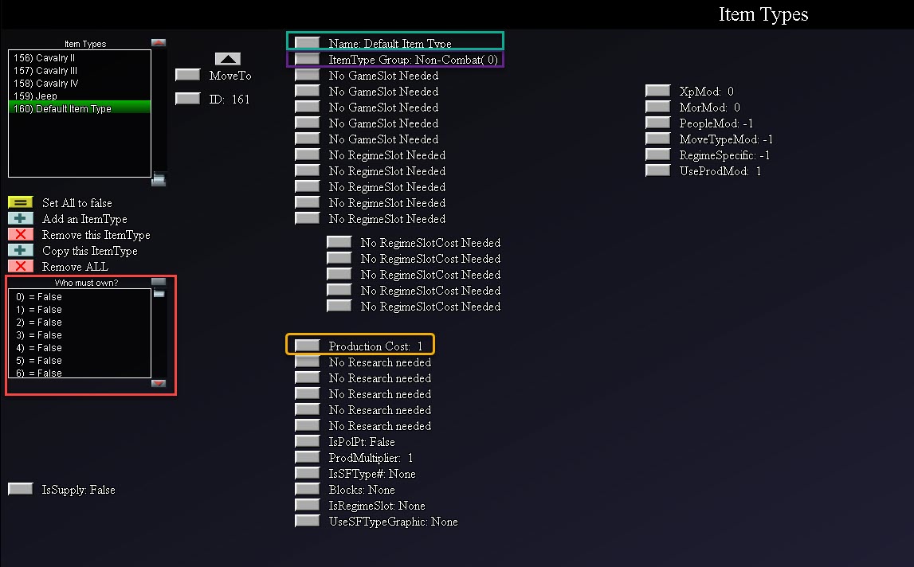Click the UseProdMod edit button
Image resolution: width=914 pixels, height=567 pixels.
(657, 170)
